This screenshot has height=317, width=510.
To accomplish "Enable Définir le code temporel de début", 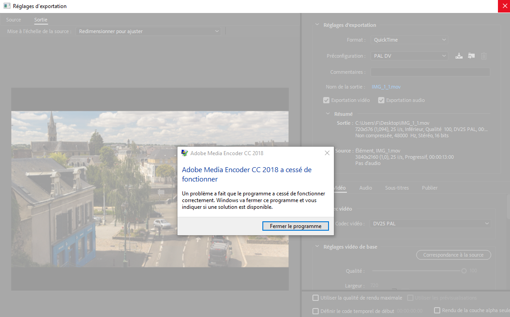I will (x=316, y=311).
